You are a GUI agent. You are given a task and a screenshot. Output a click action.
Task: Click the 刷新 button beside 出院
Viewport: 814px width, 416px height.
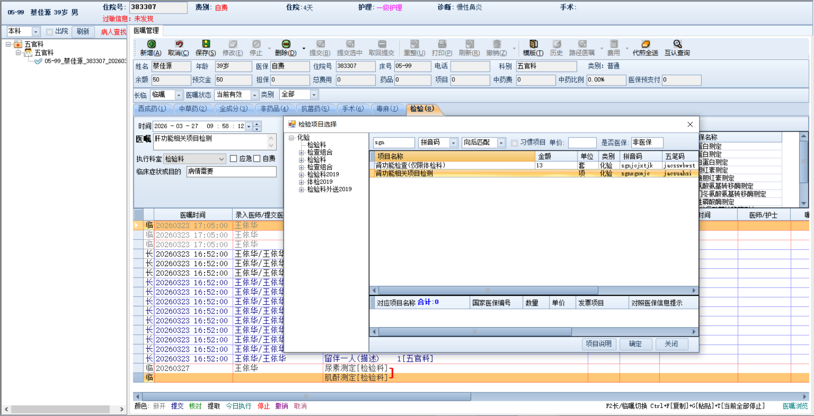tap(83, 32)
